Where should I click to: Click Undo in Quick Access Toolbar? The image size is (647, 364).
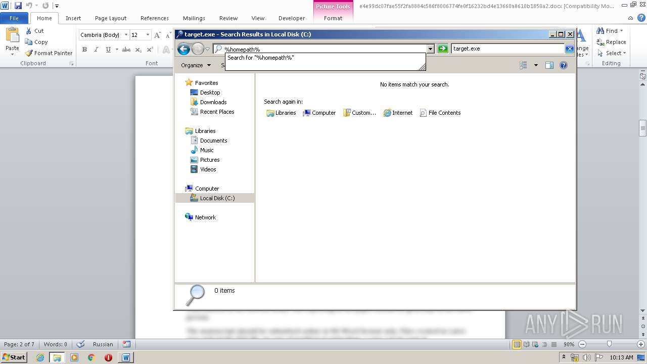29,6
